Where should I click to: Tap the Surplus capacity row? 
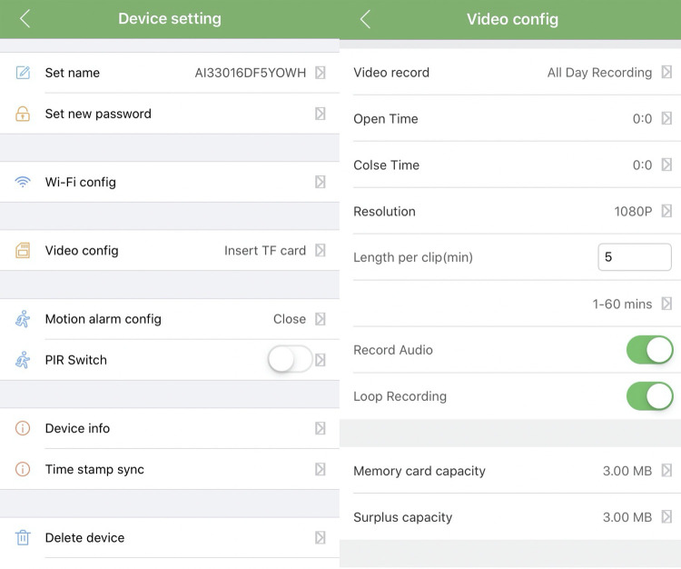[510, 517]
